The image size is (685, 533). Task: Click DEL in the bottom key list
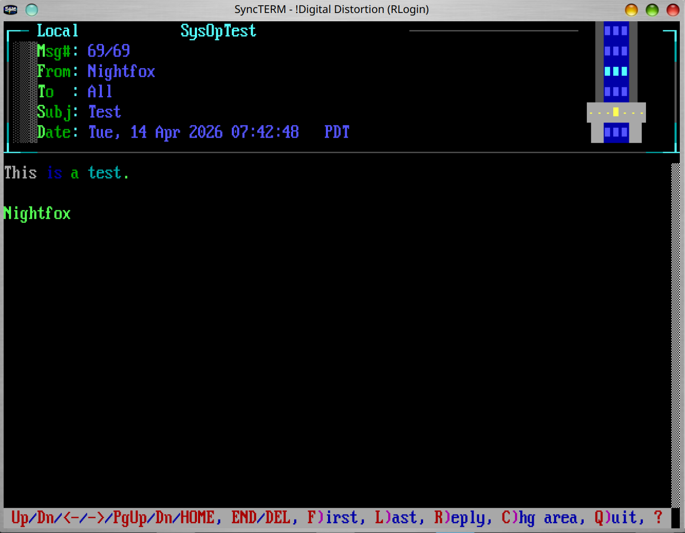pos(278,517)
